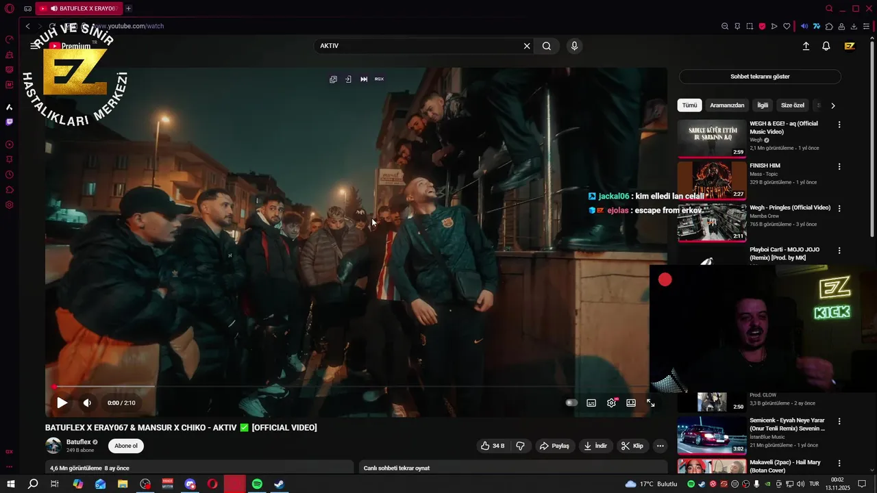The height and width of the screenshot is (493, 877).
Task: Click the YouTube search magnifier button
Action: pos(547,46)
